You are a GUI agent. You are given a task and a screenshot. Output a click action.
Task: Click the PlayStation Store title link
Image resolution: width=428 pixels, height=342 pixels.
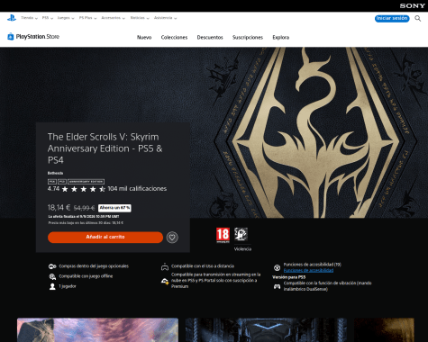38,37
